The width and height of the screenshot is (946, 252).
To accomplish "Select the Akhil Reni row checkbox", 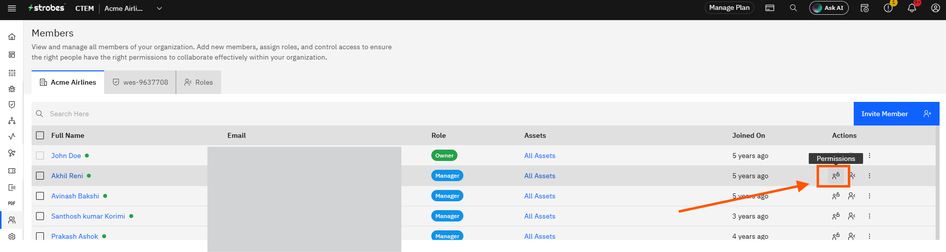I will (x=40, y=176).
